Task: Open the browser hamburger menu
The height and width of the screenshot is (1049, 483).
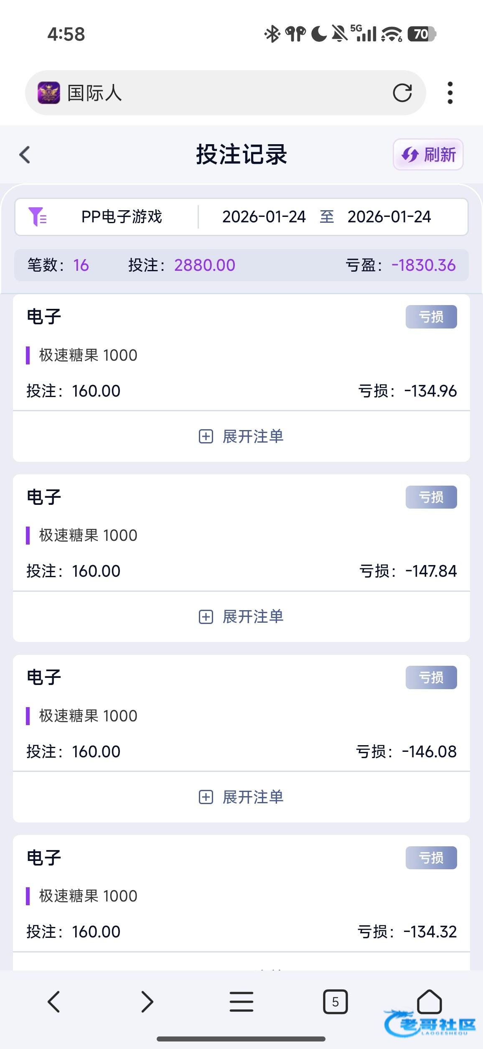Action: tap(241, 1001)
